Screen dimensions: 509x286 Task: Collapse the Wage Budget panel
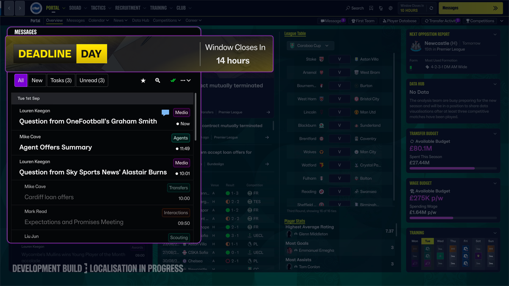tap(495, 183)
